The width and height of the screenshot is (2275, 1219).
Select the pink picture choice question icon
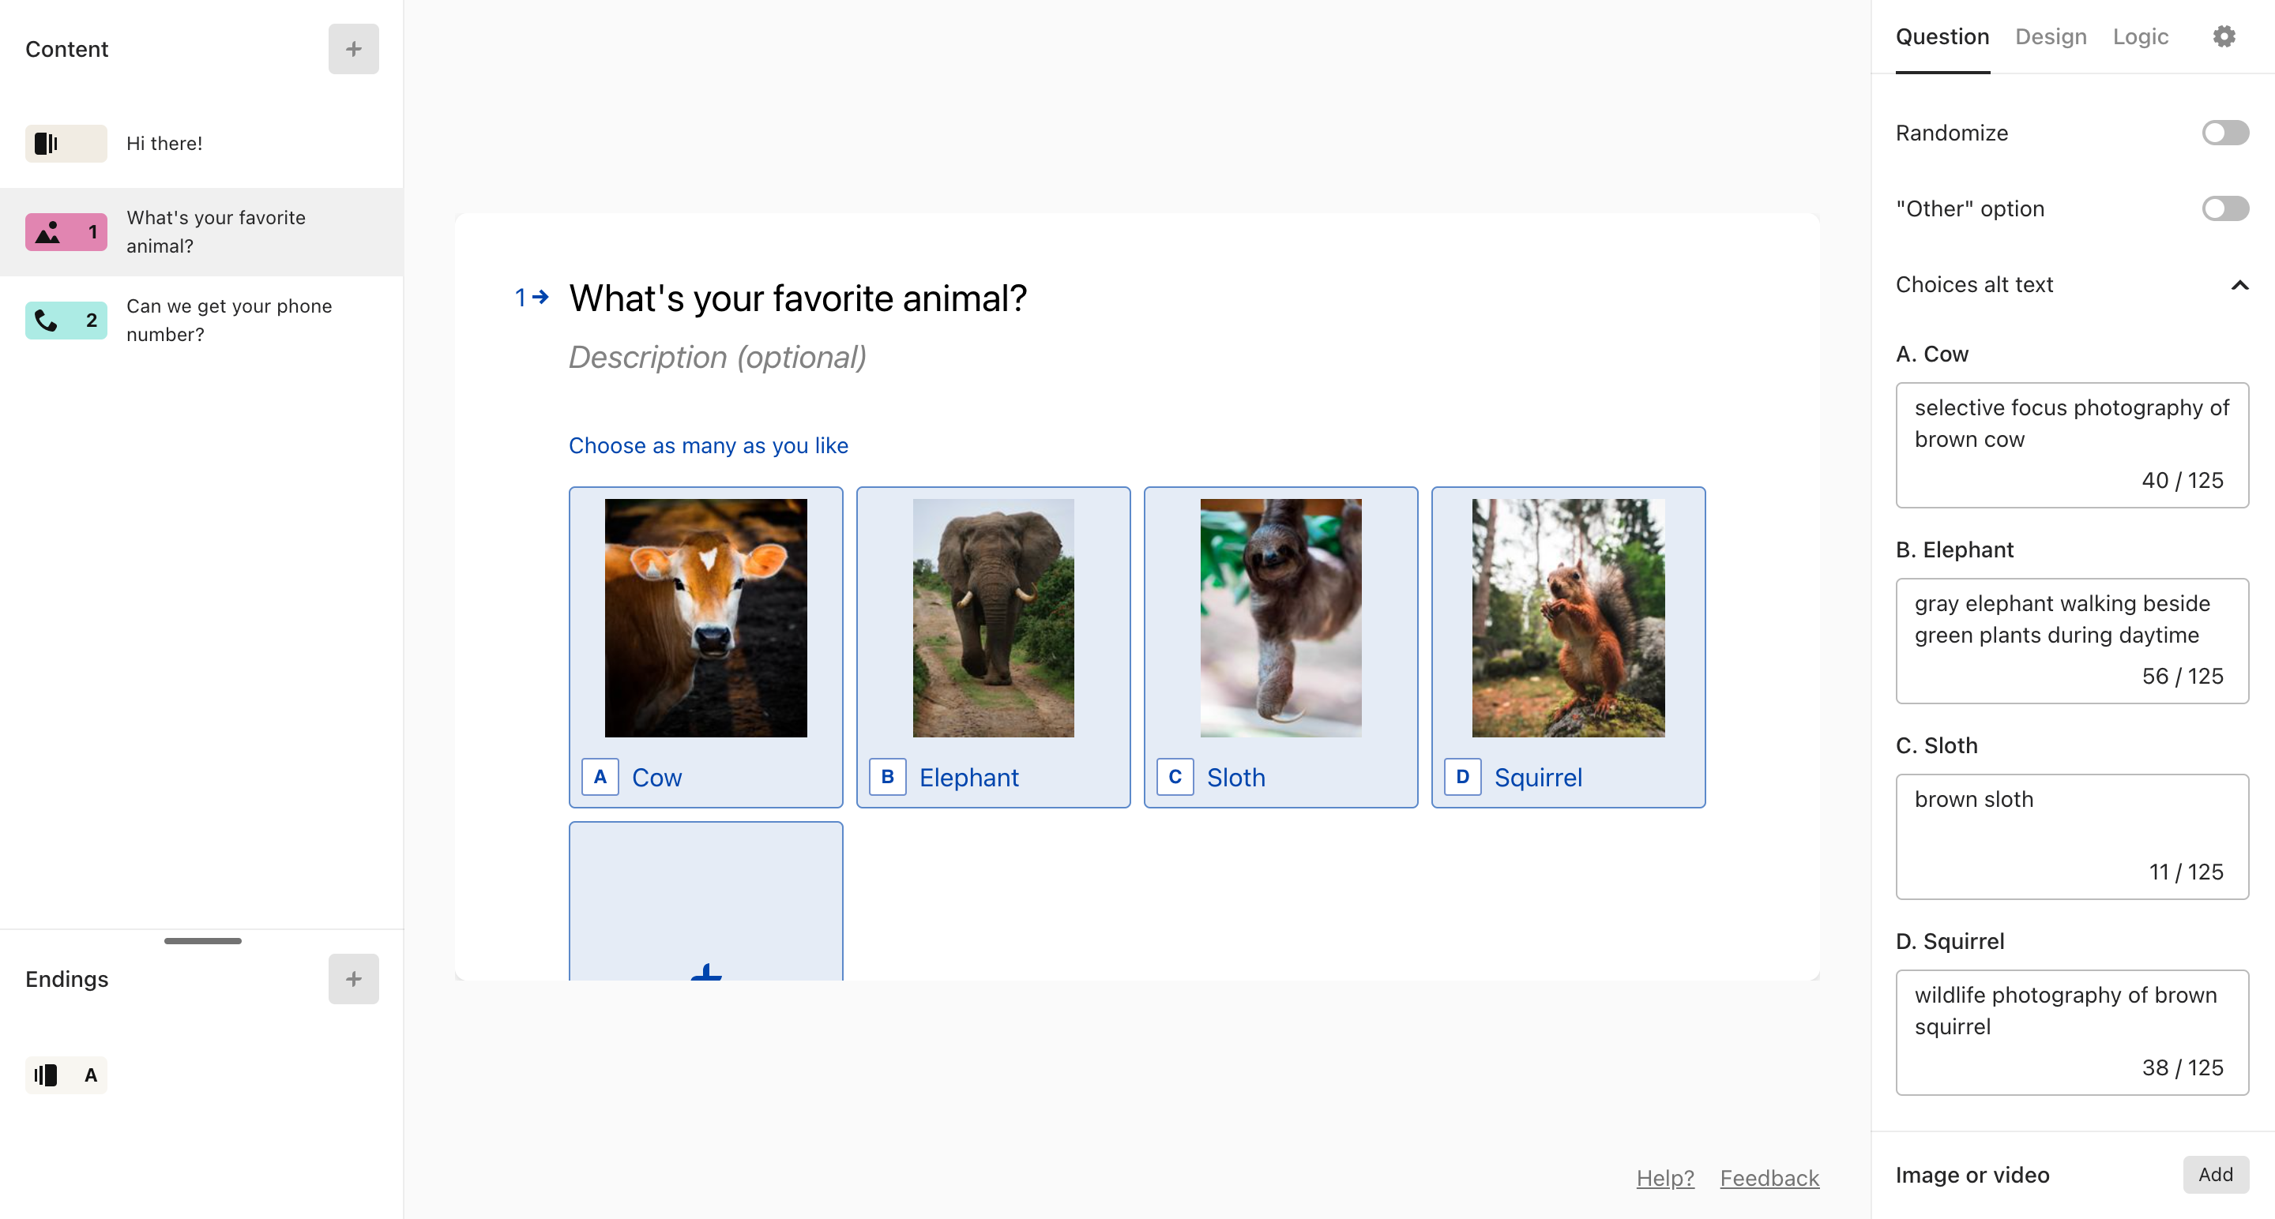[66, 231]
